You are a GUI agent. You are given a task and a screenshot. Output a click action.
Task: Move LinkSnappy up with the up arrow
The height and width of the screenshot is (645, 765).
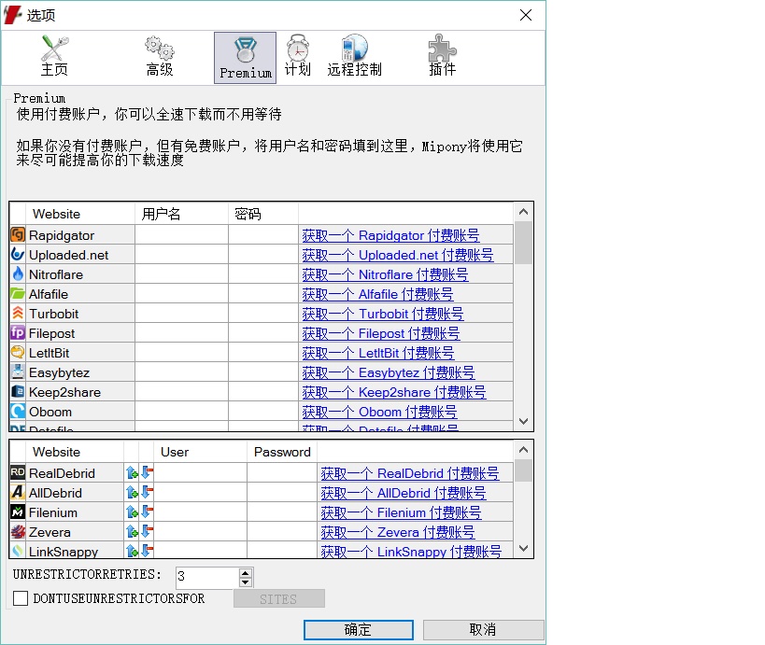coord(132,551)
